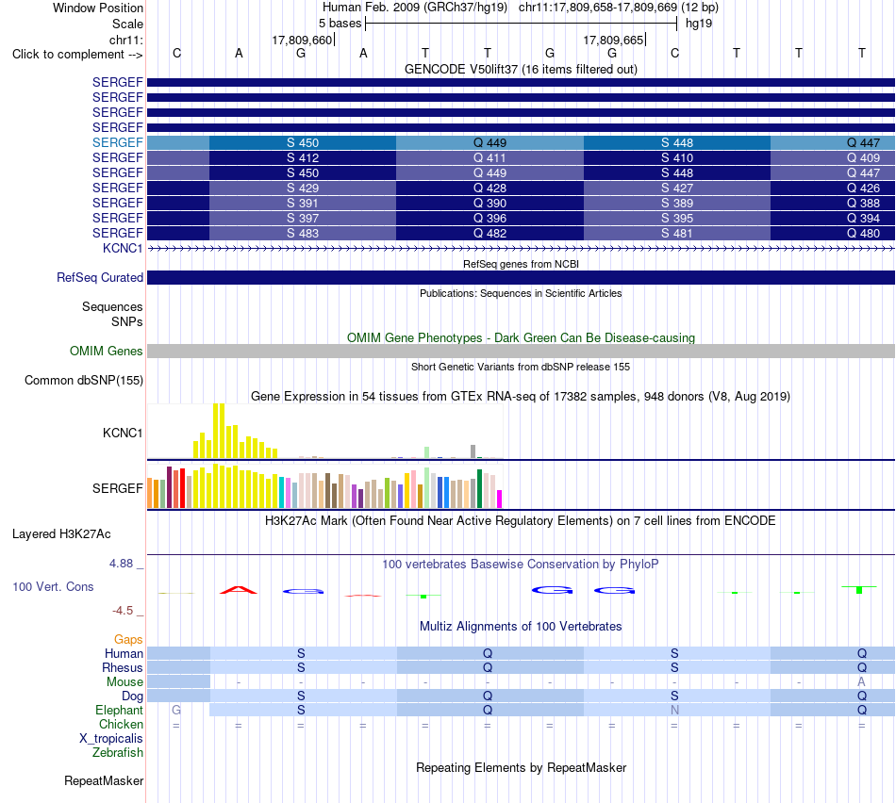The image size is (896, 803).
Task: Click the Human alignment row label
Action: pyautogui.click(x=124, y=654)
